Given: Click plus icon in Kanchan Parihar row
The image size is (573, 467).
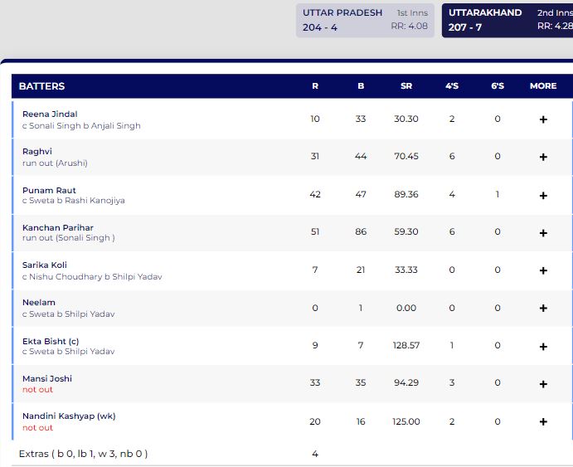Looking at the screenshot, I should click(x=543, y=232).
